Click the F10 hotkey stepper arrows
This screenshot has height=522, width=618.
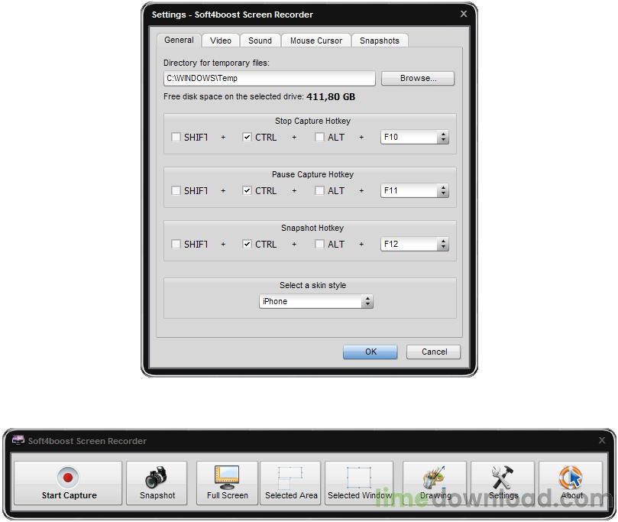444,138
